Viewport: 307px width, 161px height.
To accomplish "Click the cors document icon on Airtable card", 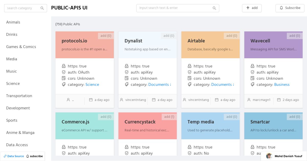I will [190, 78].
